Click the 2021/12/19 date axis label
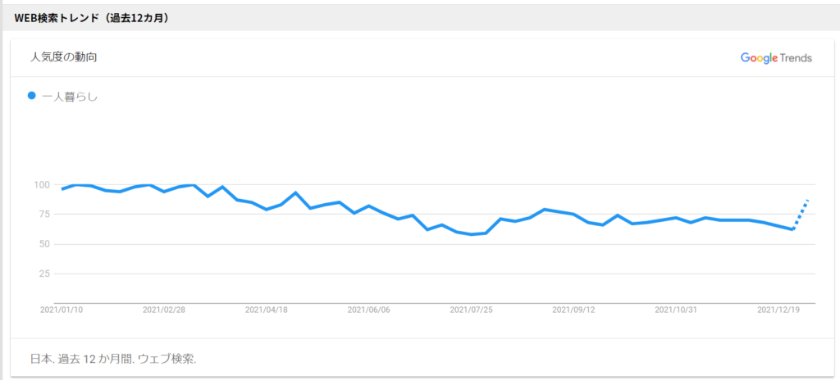 point(778,310)
